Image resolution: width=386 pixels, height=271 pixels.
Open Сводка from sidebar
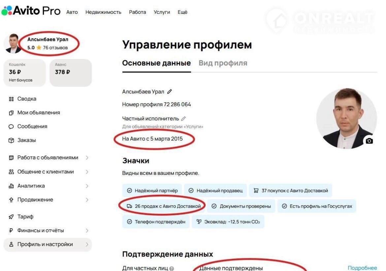pos(26,99)
